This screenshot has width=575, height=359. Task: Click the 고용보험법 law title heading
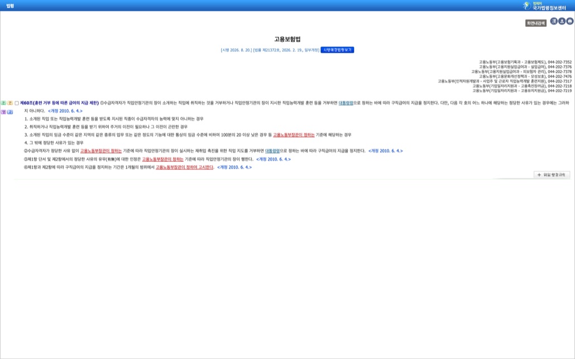(x=287, y=39)
